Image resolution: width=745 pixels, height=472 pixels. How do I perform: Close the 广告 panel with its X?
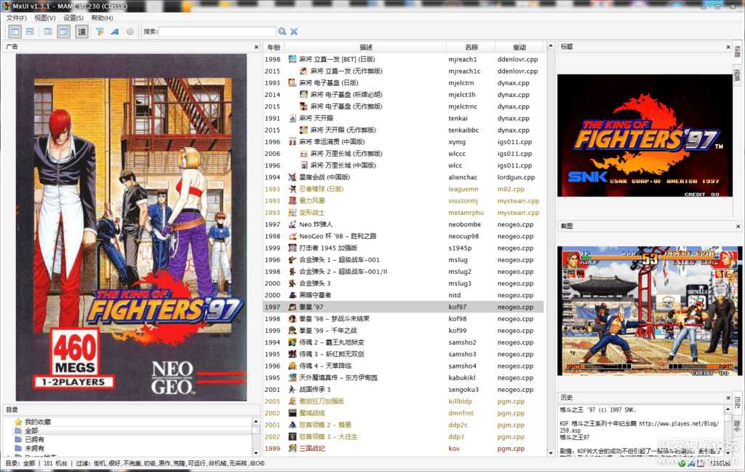[256, 47]
